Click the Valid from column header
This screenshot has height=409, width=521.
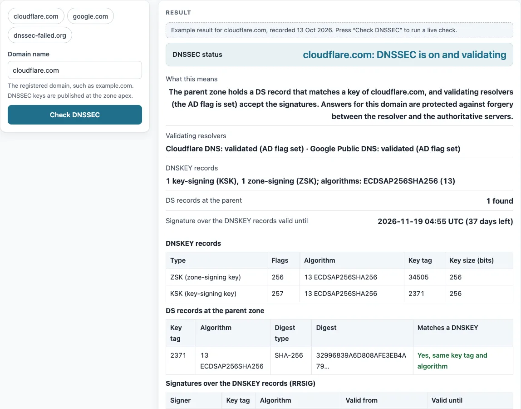point(384,400)
